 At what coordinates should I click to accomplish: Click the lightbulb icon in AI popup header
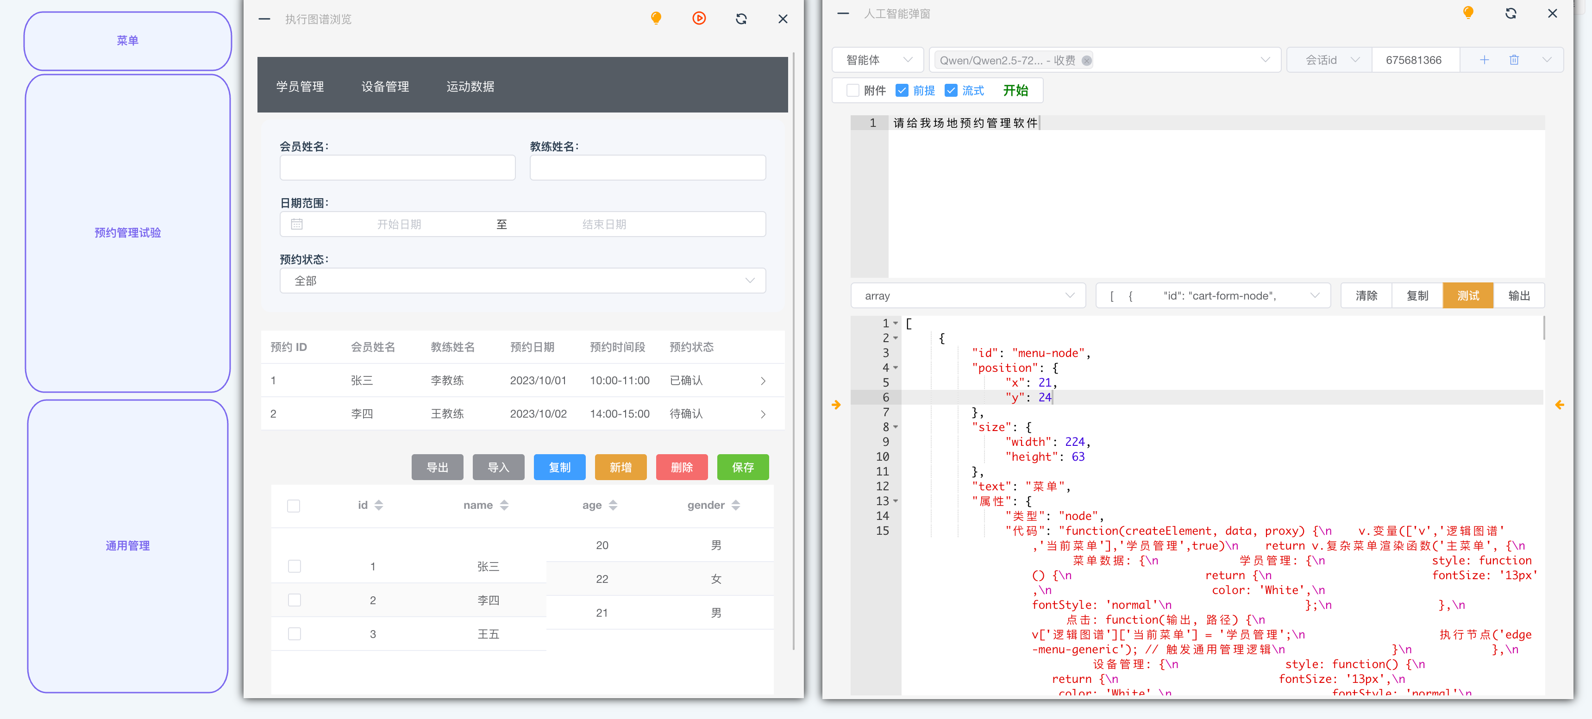point(1468,13)
